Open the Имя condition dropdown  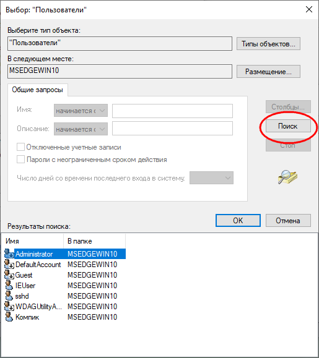pyautogui.click(x=81, y=111)
